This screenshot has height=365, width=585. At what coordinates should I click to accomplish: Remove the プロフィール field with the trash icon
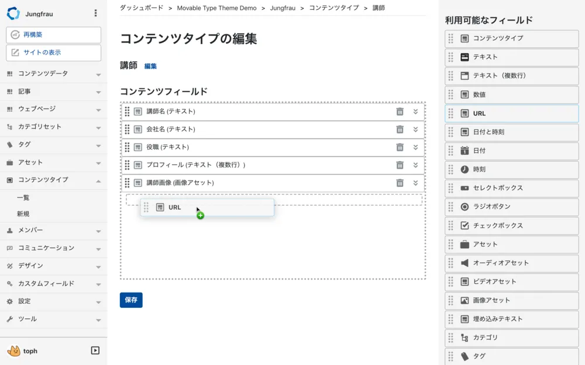click(400, 165)
